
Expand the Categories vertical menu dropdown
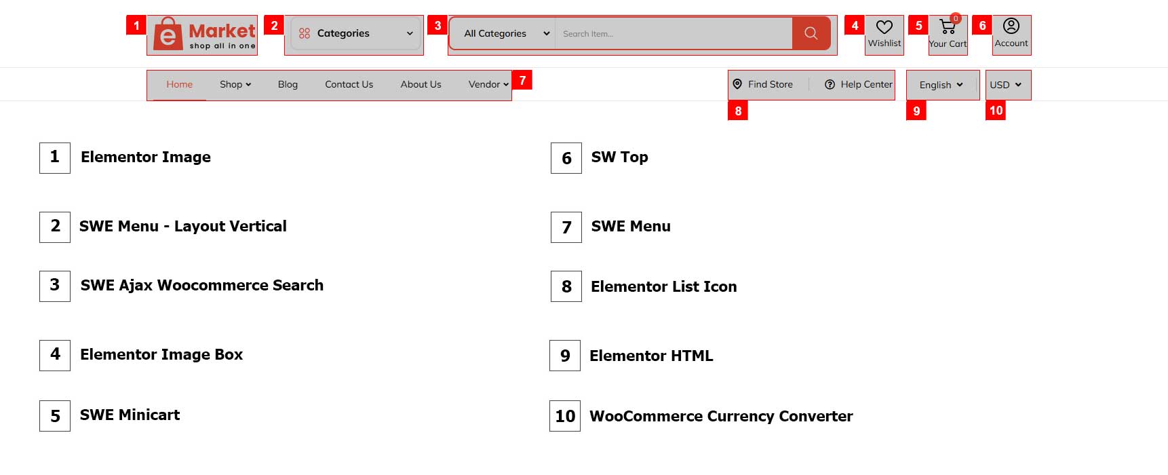point(409,33)
